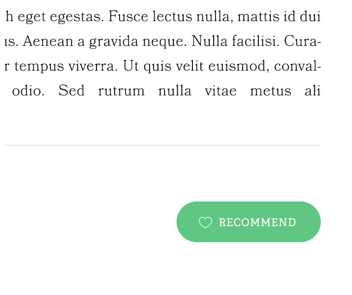Click the gray horizontal divider line

(x=163, y=146)
